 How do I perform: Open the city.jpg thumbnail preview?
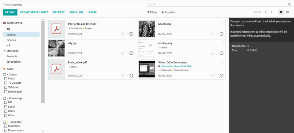(x=56, y=48)
